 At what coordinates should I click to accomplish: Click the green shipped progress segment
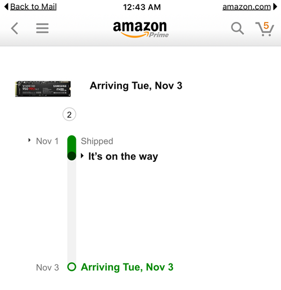point(72,143)
